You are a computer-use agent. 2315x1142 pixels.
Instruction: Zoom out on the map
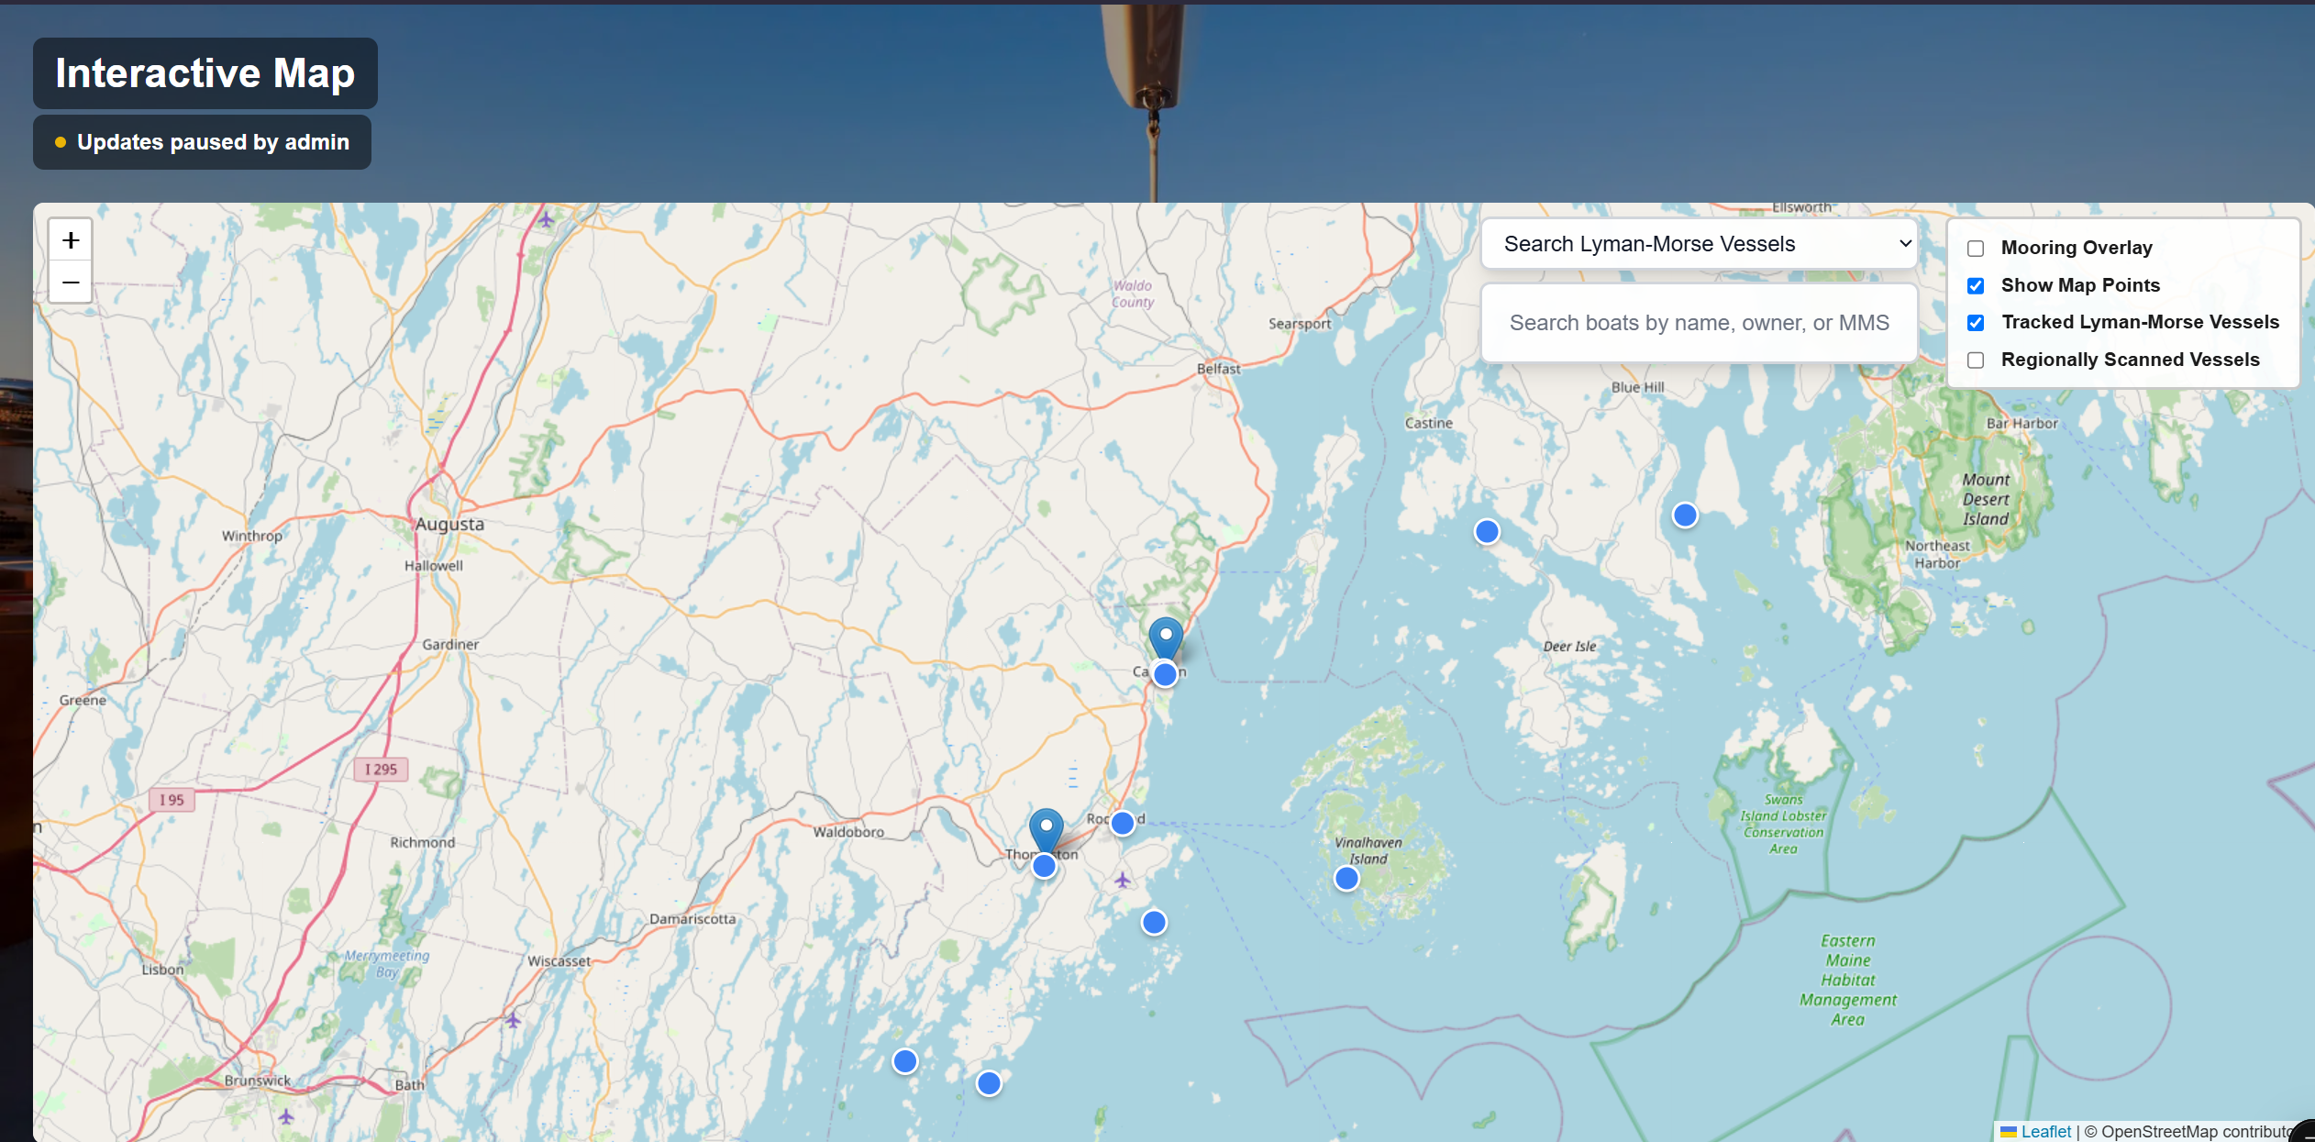tap(70, 283)
